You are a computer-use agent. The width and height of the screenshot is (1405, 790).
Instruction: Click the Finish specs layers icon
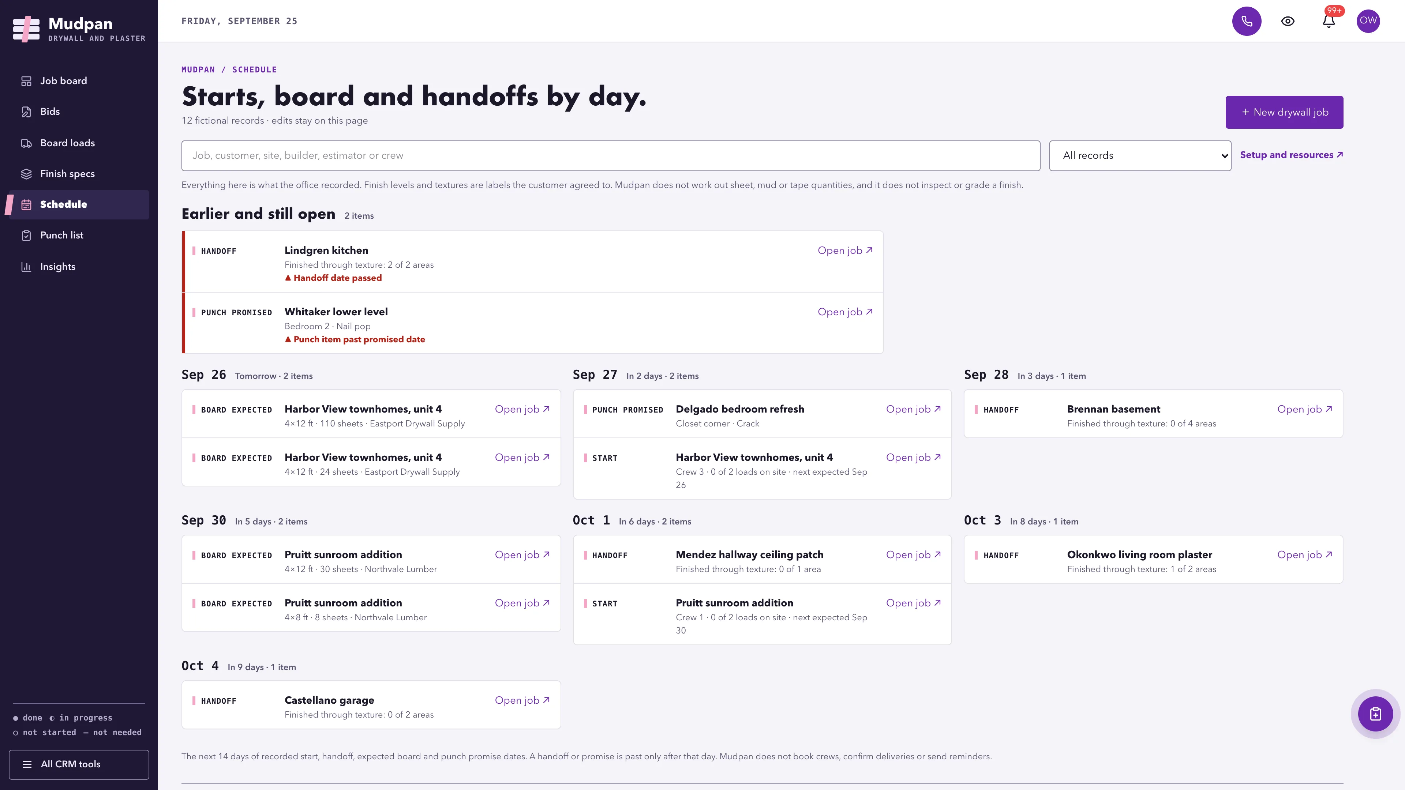coord(26,174)
